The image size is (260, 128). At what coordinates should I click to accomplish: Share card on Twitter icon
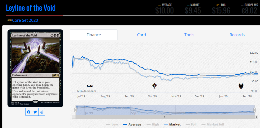click(x=35, y=112)
